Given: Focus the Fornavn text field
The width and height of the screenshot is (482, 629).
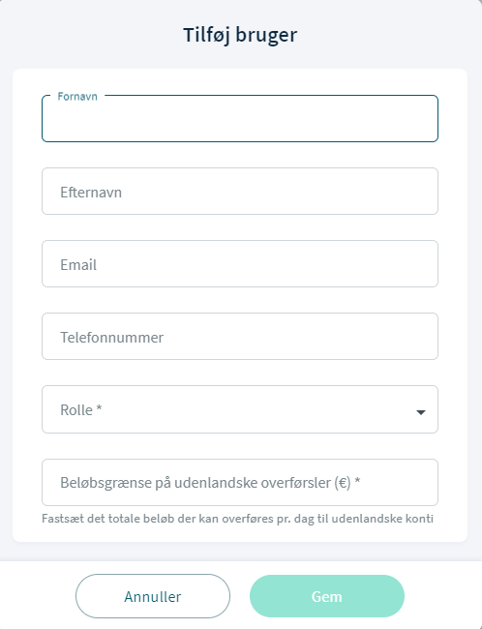Looking at the screenshot, I should point(240,118).
